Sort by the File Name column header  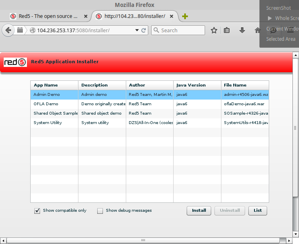click(245, 85)
